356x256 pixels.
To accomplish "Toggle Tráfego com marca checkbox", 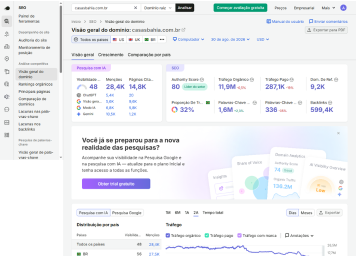I will click(239, 235).
